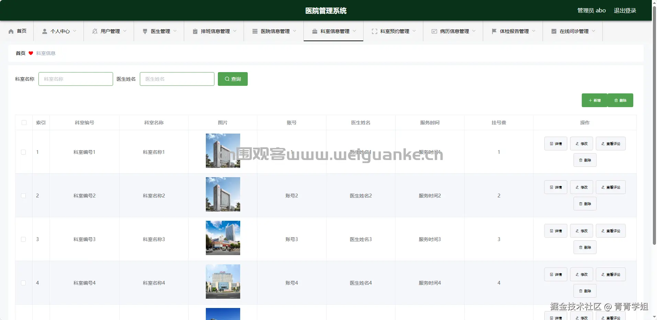Image resolution: width=657 pixels, height=320 pixels.
Task: Expand the 在线问诊管理 dropdown arrow
Action: tap(593, 31)
